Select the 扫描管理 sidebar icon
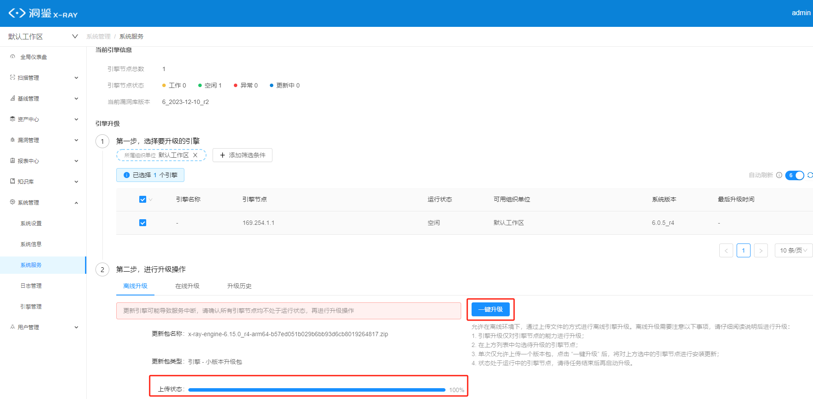The image size is (813, 399). (x=12, y=77)
